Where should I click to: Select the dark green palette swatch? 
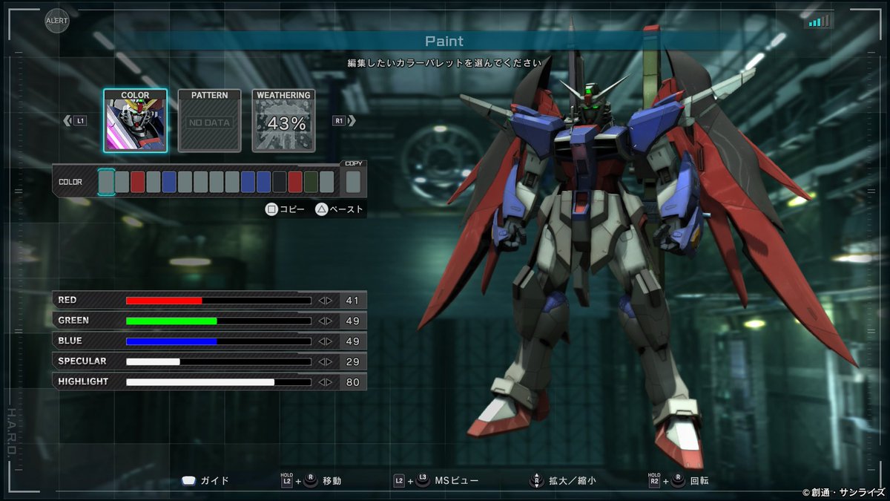coord(311,182)
